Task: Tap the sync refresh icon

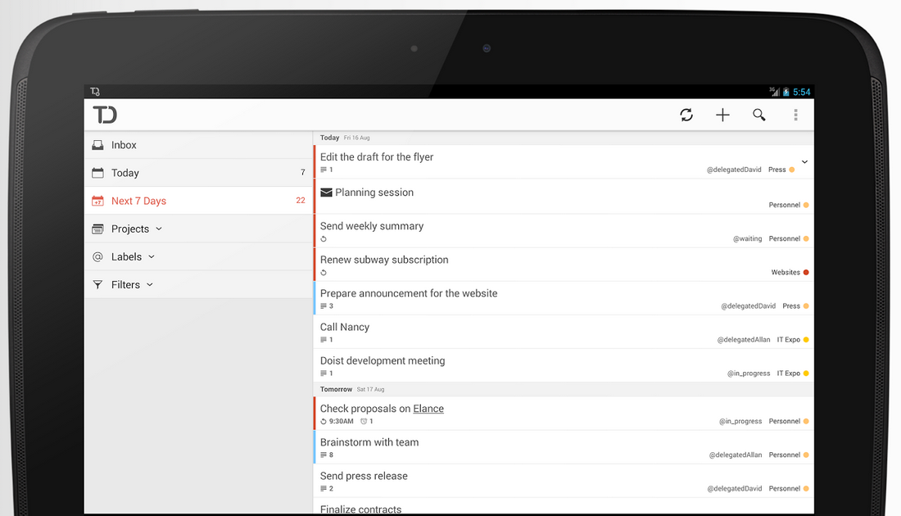Action: (686, 115)
